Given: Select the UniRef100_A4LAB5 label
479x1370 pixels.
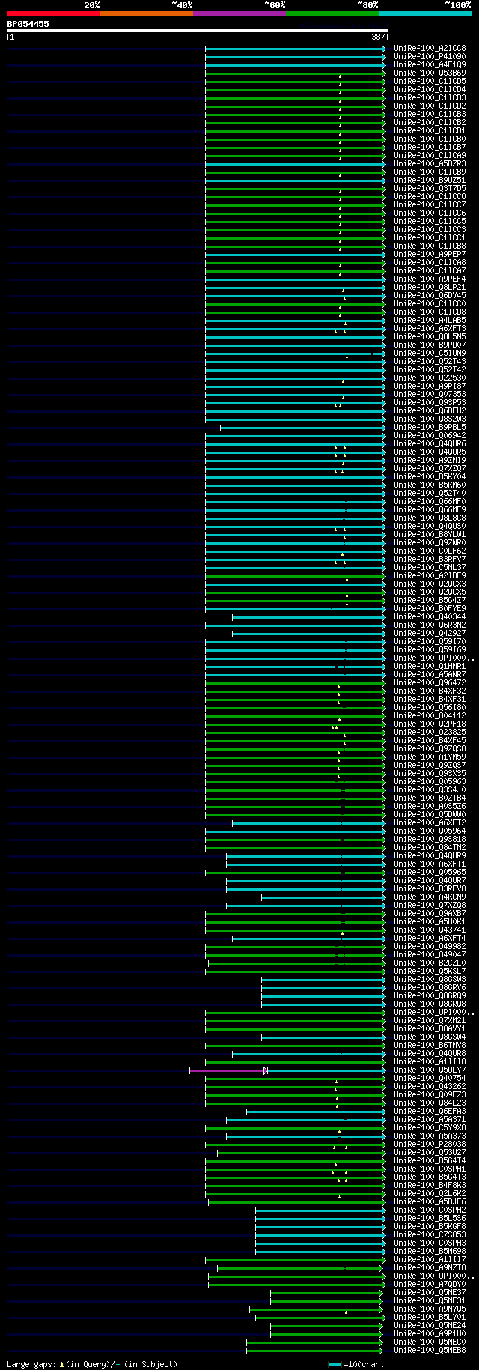Looking at the screenshot, I should (x=430, y=321).
